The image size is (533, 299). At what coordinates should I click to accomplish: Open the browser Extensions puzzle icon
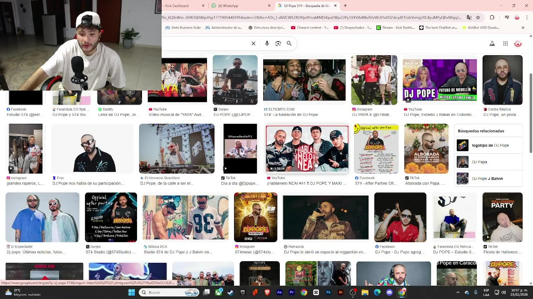click(492, 17)
